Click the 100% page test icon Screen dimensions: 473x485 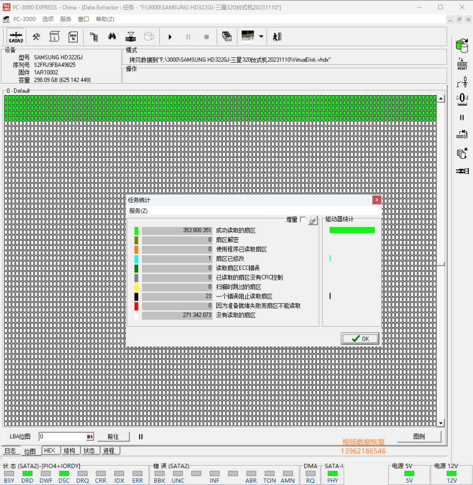pyautogui.click(x=73, y=37)
